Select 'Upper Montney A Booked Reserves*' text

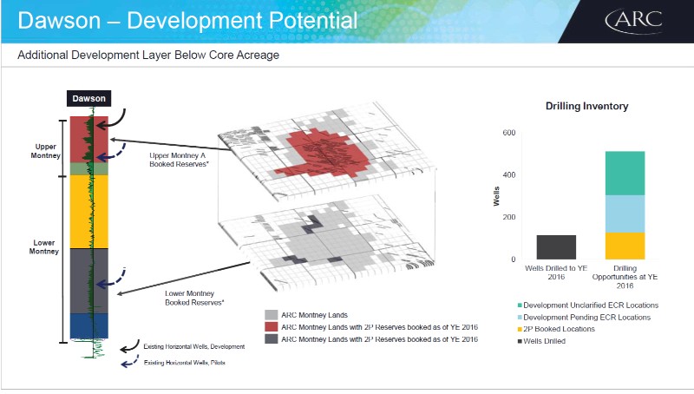point(179,160)
